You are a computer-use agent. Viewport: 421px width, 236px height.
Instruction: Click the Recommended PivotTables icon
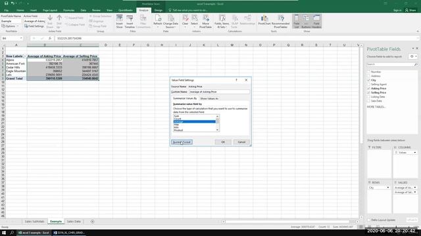point(281,18)
